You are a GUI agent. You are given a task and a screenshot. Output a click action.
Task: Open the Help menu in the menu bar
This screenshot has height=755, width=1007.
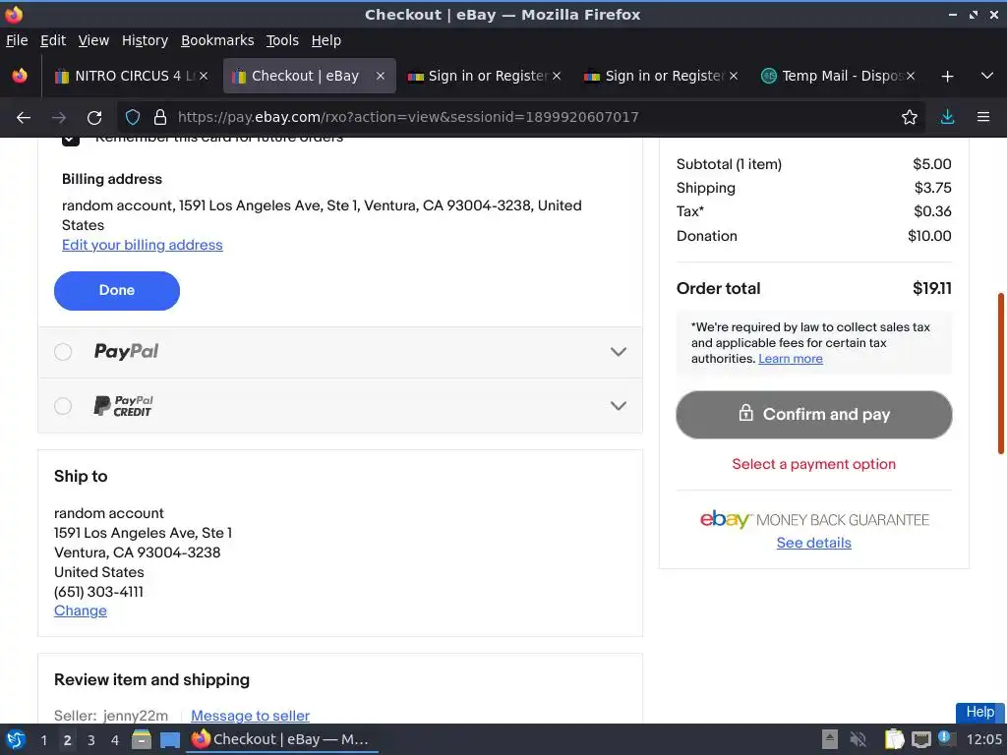coord(326,40)
